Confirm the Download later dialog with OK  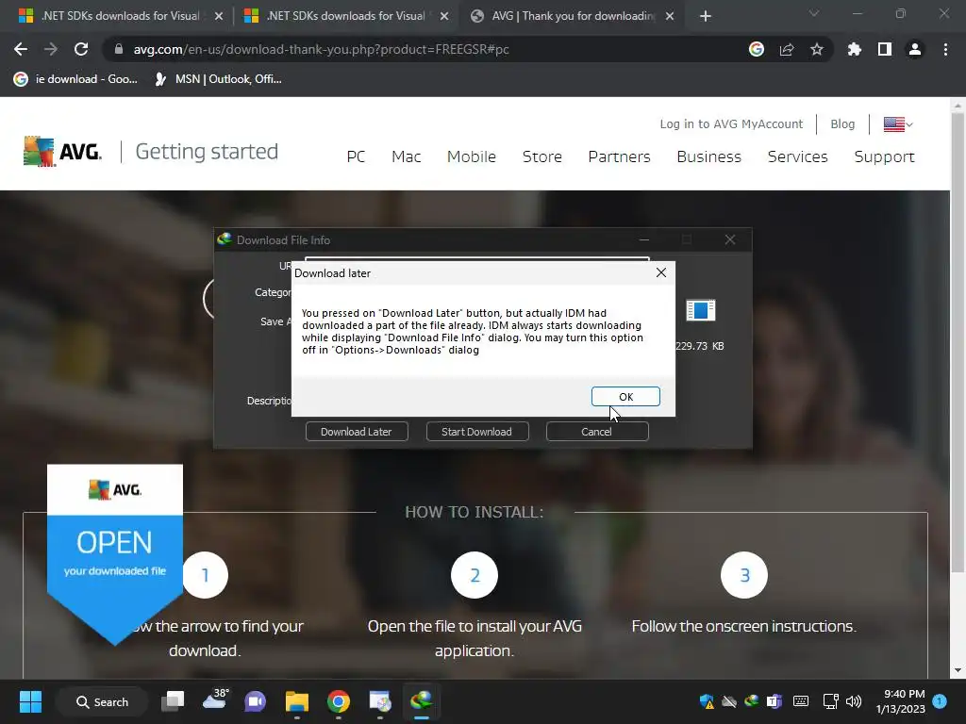click(625, 397)
